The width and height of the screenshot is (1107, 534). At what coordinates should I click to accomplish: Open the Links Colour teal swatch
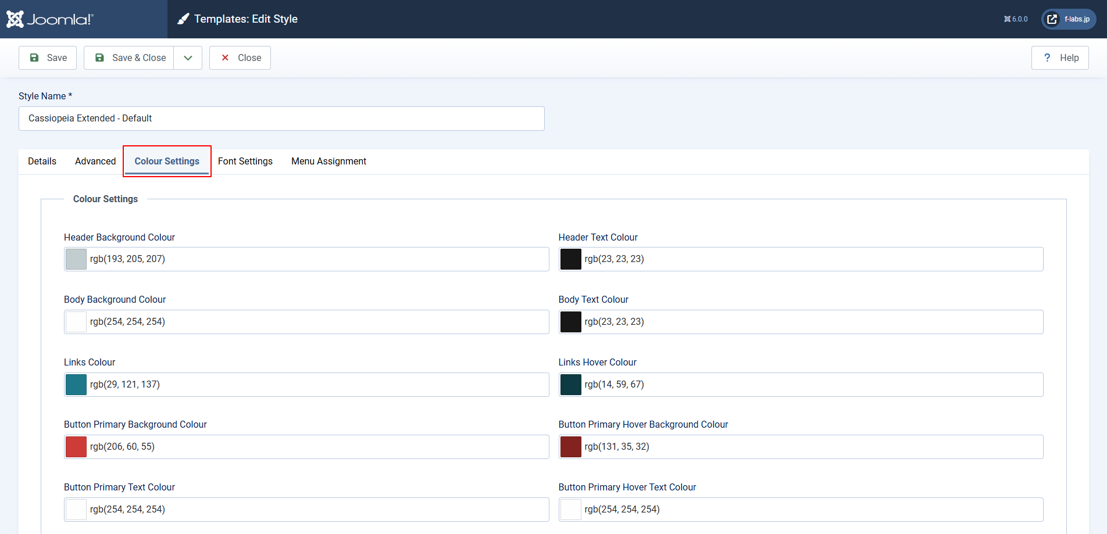point(76,385)
